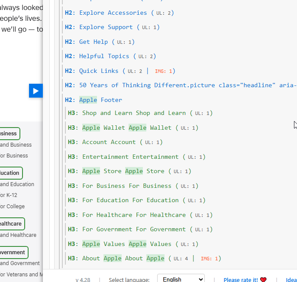
Task: Open the 'for College' footer link
Action: [12, 206]
